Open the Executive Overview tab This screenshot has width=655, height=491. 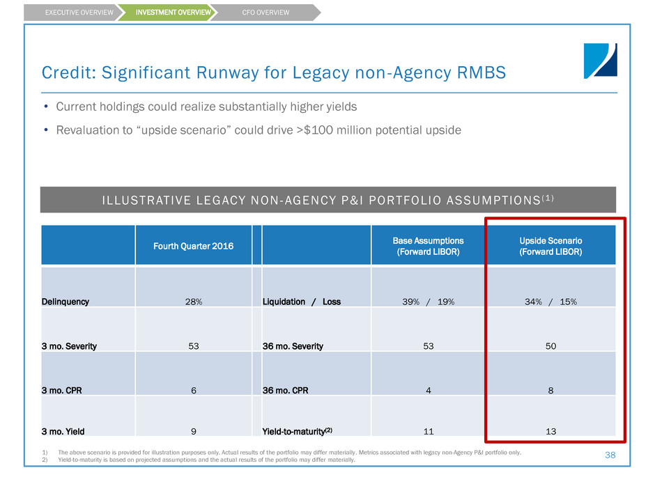point(70,12)
